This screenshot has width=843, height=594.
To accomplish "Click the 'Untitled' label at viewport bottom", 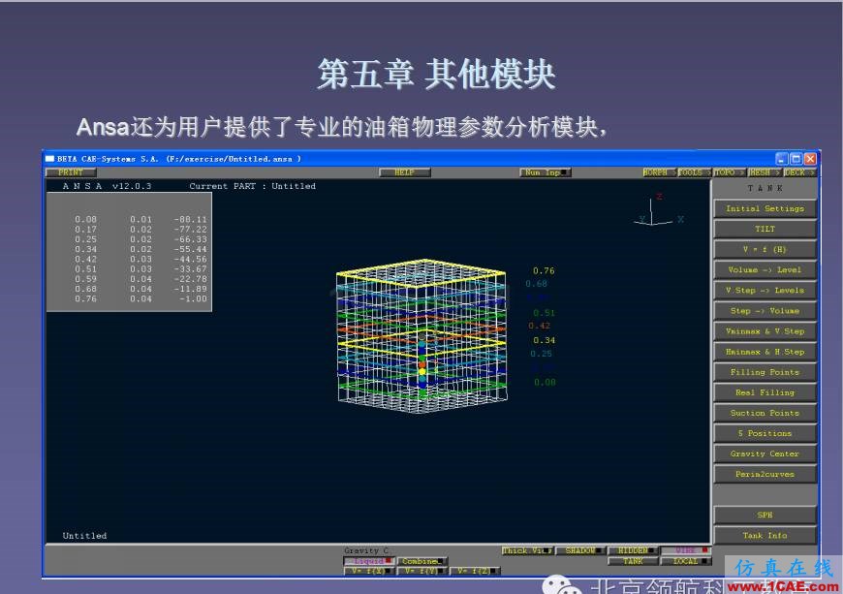I will [84, 536].
